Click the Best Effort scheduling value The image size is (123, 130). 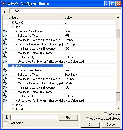tap(71, 75)
